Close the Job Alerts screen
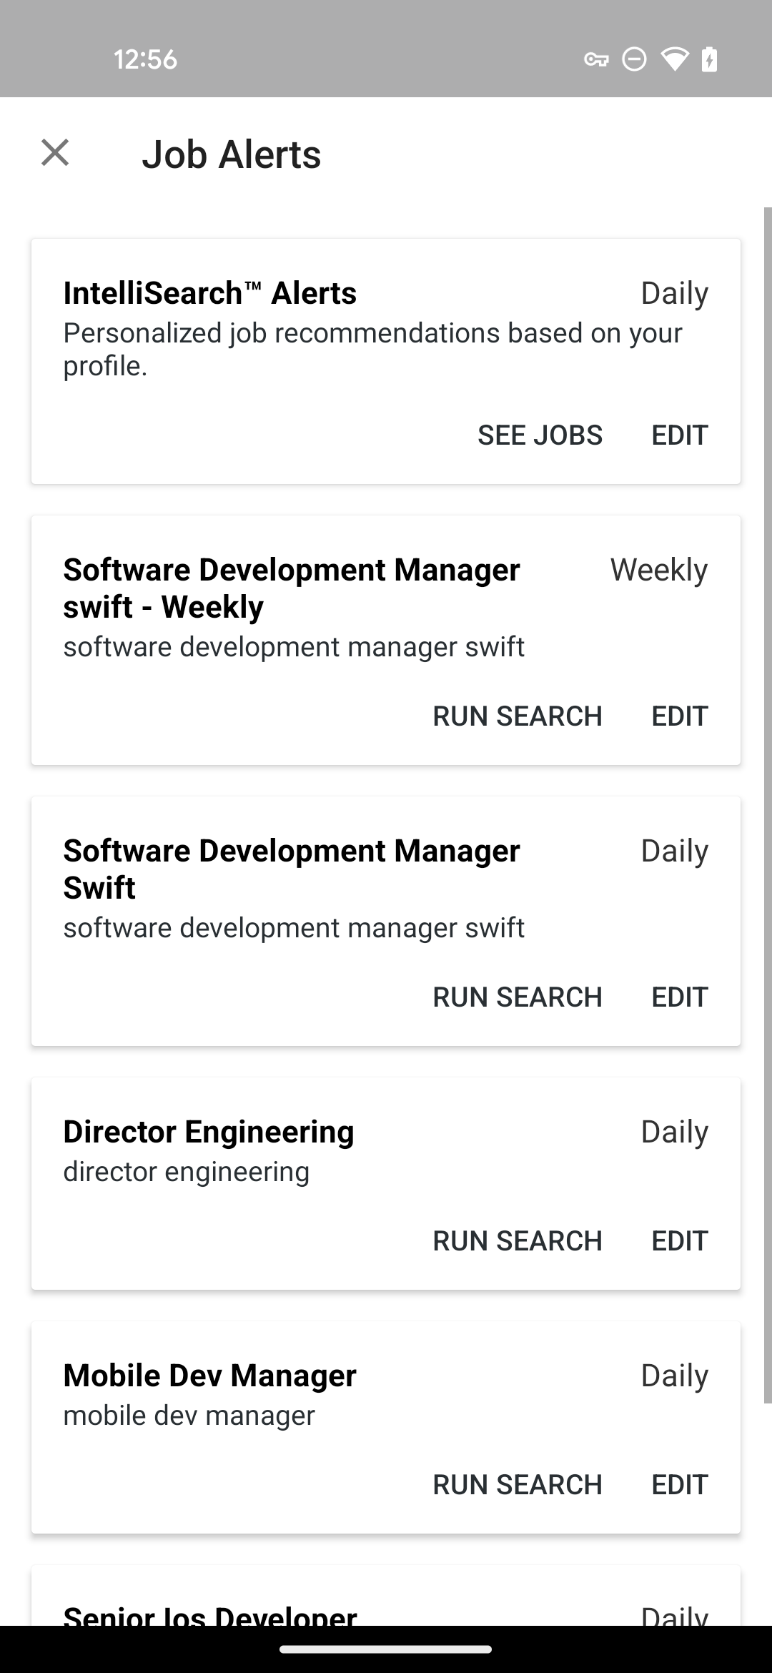This screenshot has width=772, height=1673. [55, 153]
